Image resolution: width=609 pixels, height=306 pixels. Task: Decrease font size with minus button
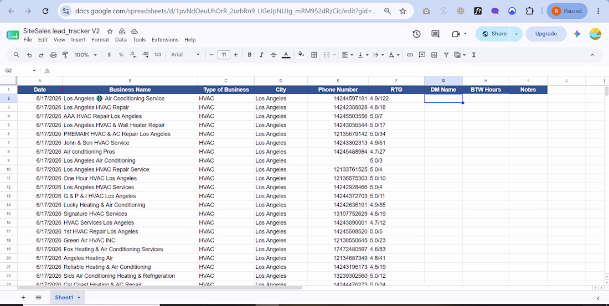coord(211,55)
